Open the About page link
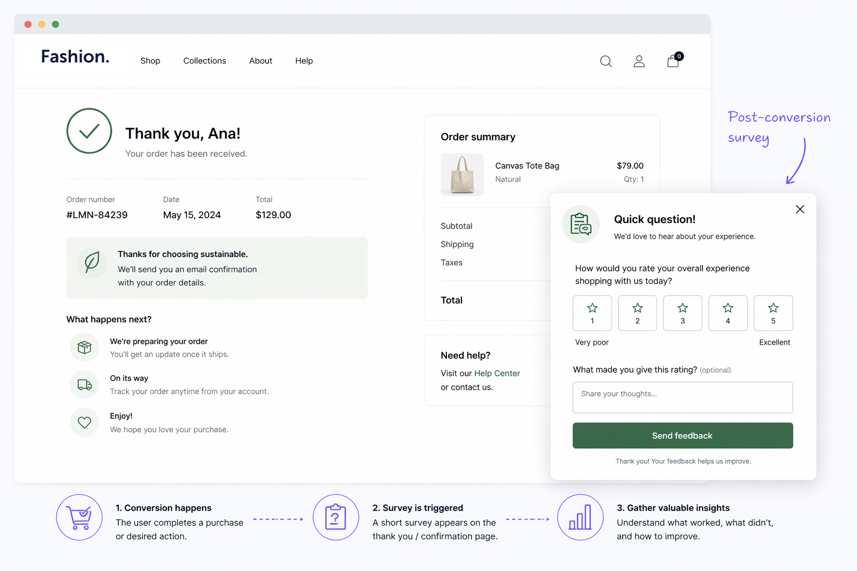 tap(261, 61)
